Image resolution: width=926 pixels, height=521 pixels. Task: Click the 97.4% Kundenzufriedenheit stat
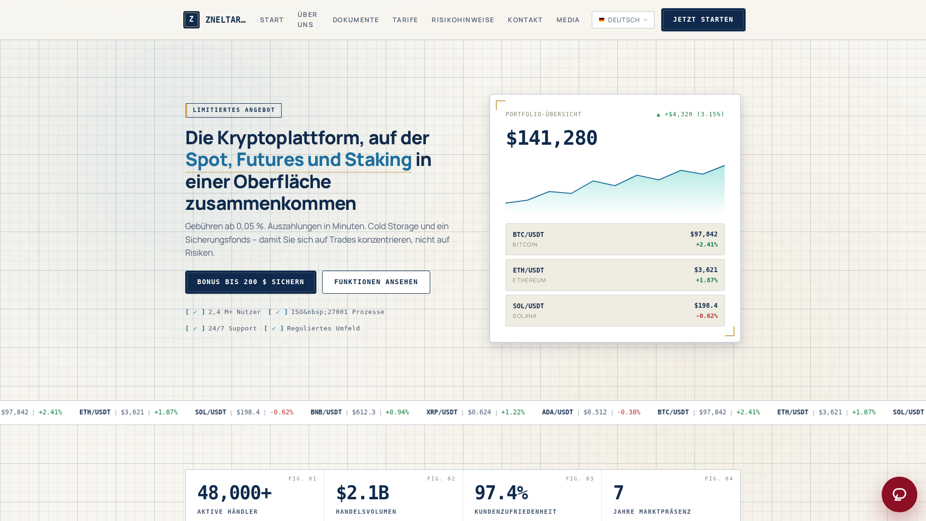point(532,495)
